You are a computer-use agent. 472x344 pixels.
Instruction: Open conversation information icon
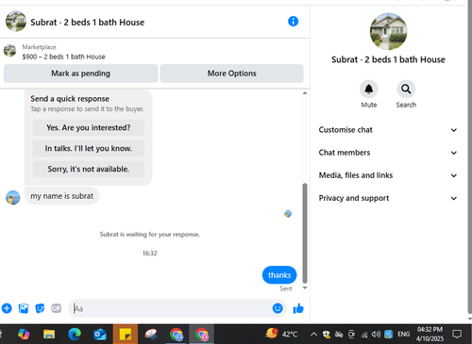click(x=293, y=22)
